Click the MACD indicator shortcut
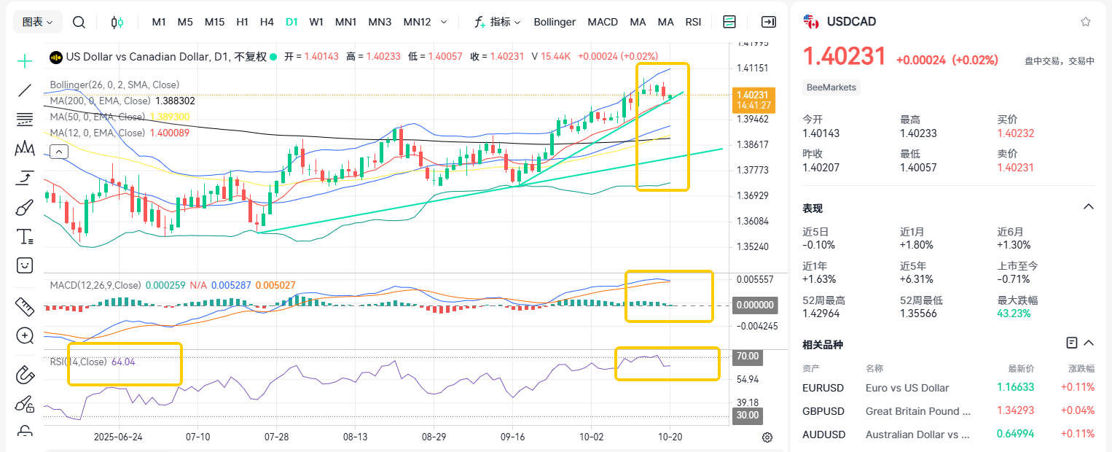1112x452 pixels. click(603, 22)
